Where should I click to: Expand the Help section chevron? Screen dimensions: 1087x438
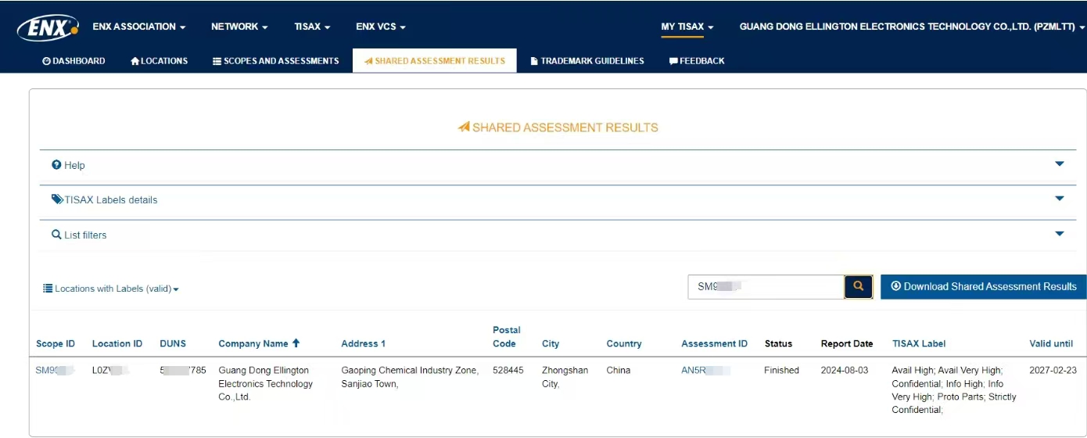pos(1060,164)
